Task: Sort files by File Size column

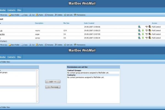Action: point(66,23)
